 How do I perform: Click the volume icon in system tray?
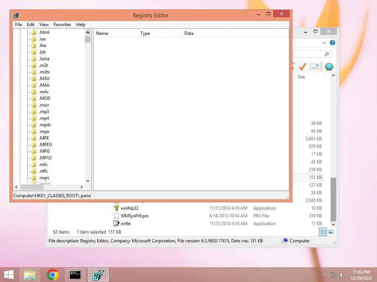[342, 275]
